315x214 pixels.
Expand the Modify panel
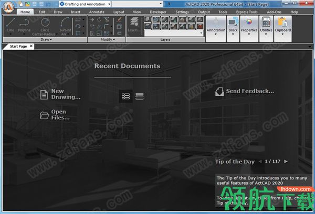click(x=108, y=39)
